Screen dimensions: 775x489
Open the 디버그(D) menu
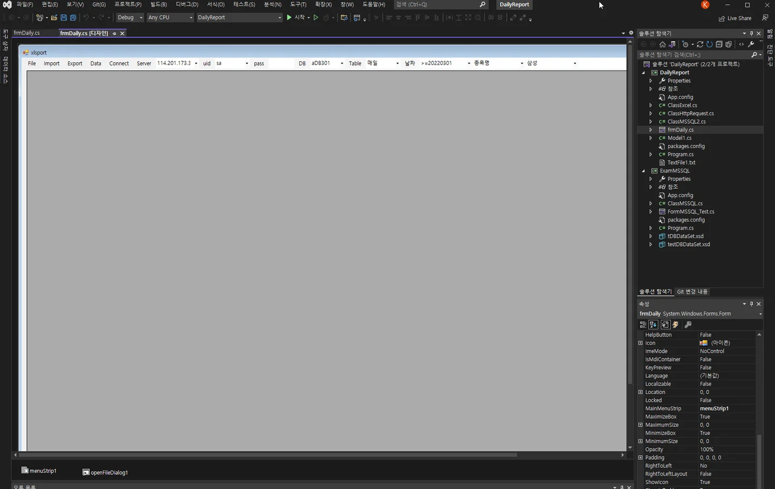[187, 4]
